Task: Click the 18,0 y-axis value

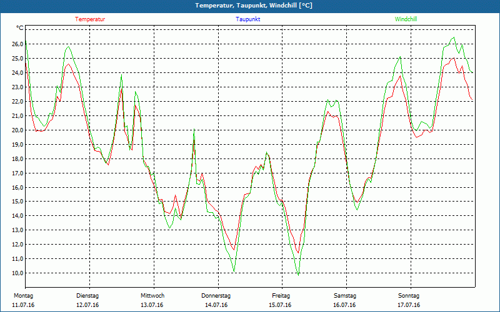Action: [x=18, y=158]
